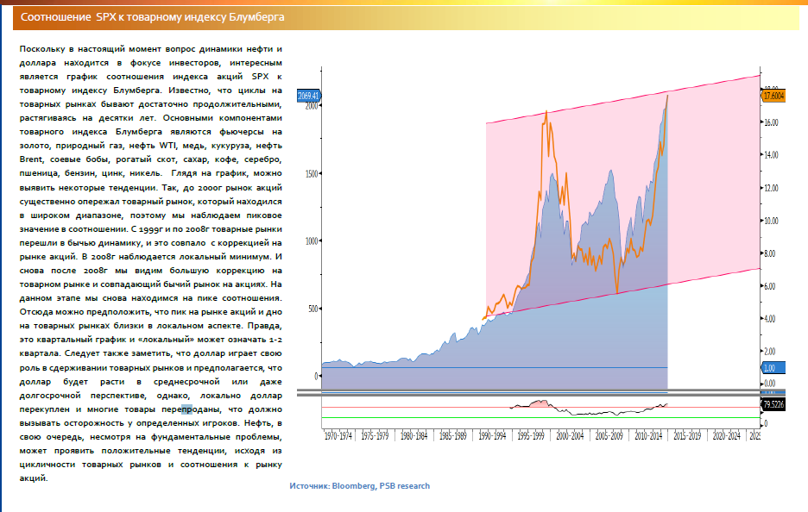This screenshot has width=808, height=512.
Task: Click the green horizontal line in the lower panel
Action: [x=535, y=418]
